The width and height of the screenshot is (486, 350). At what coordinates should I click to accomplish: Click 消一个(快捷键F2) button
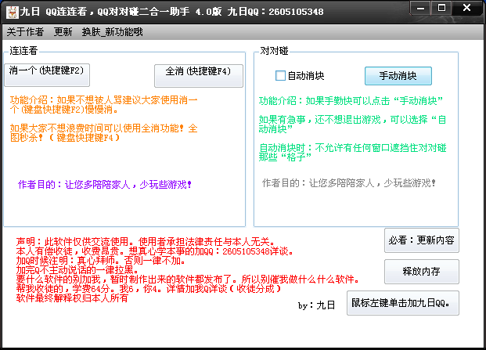pos(47,75)
